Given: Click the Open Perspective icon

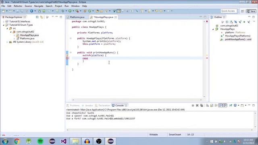Looking at the screenshot, I should click(x=242, y=11).
